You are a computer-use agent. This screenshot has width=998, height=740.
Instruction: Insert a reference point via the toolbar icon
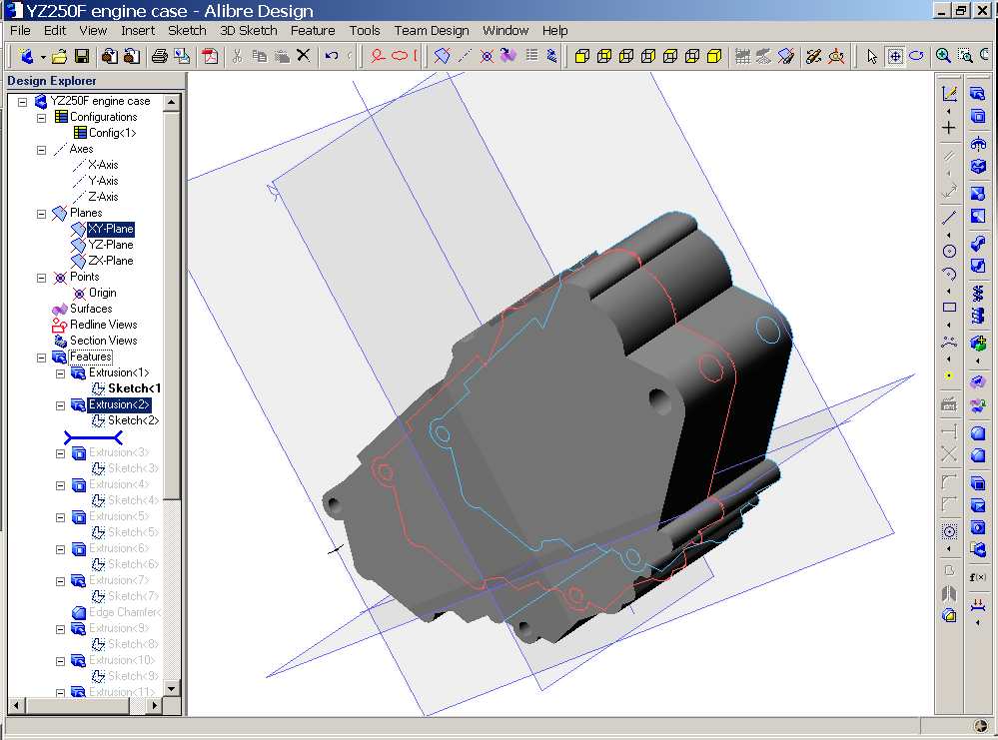tap(487, 56)
